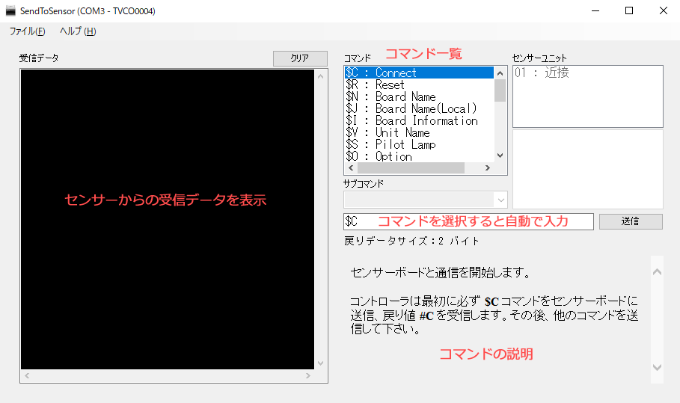This screenshot has height=403, width=680.
Task: Click the command list scroll left arrow
Action: (351, 167)
